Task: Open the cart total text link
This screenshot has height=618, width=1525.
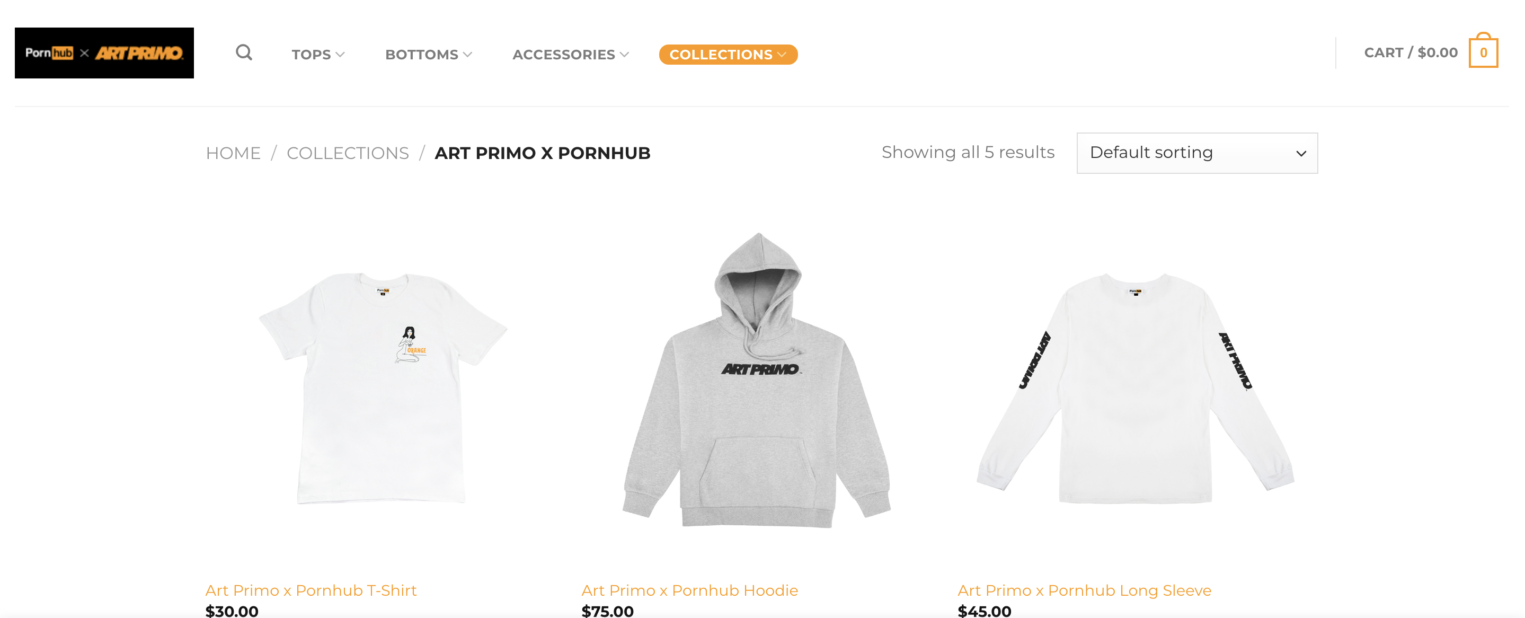Action: pyautogui.click(x=1411, y=52)
